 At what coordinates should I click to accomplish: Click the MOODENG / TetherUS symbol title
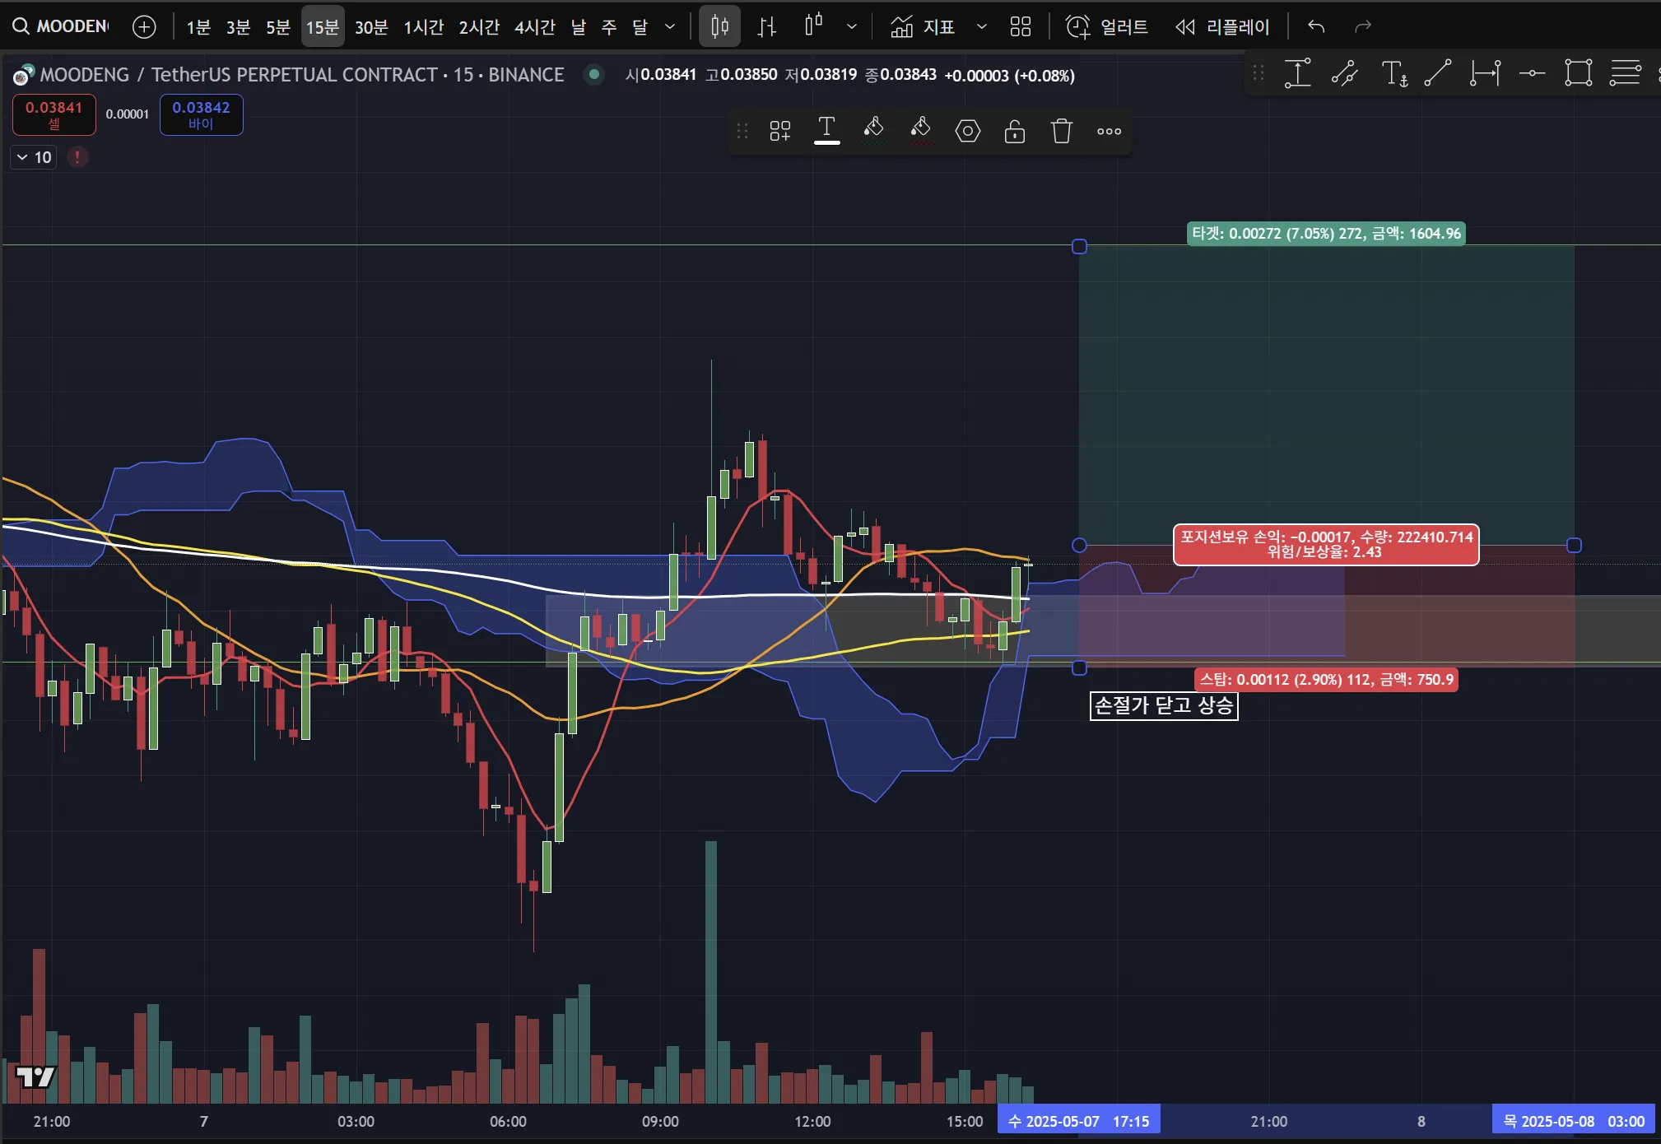coord(301,75)
